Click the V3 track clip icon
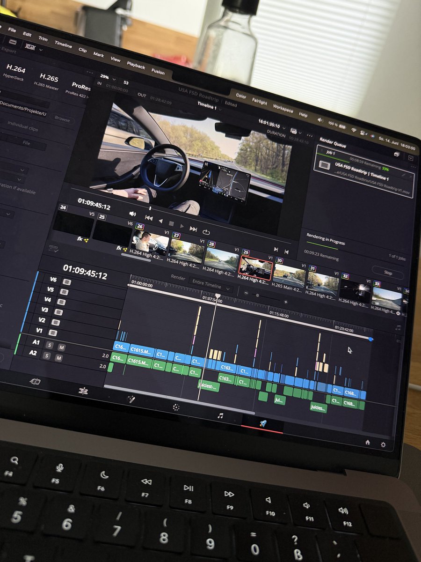This screenshot has height=562, width=421. pos(58,312)
